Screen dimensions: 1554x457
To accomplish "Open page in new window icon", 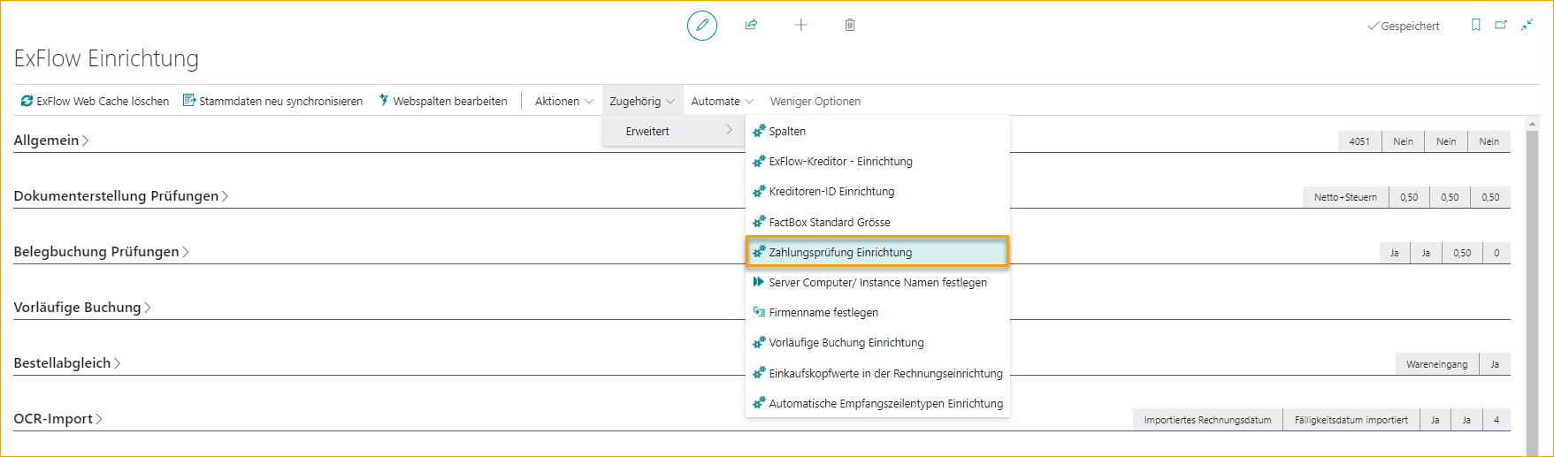I will tap(1501, 25).
